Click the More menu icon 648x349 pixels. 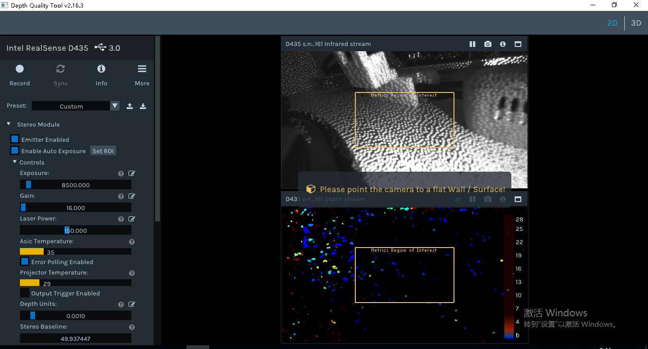click(x=142, y=69)
